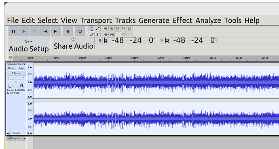The height and width of the screenshot is (149, 279).
Task: Click the Zoom Out magnifier icon
Action: (112, 29)
